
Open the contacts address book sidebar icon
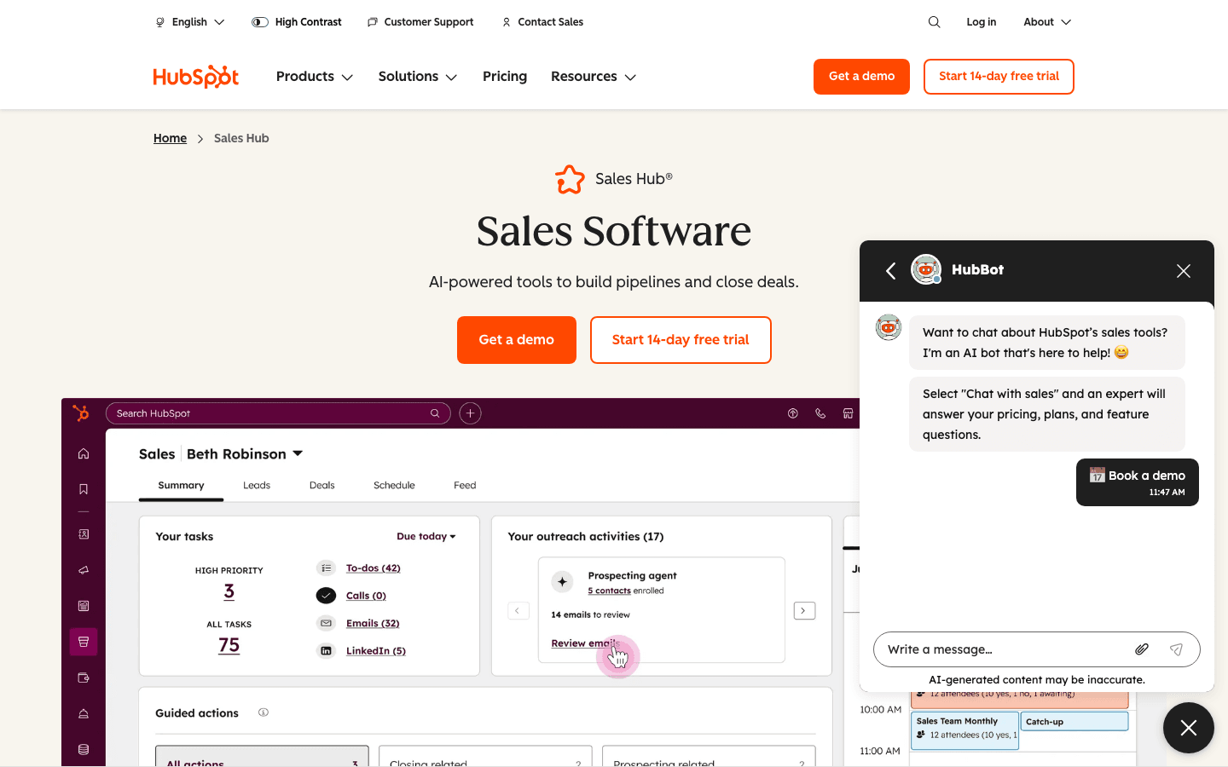pyautogui.click(x=83, y=534)
